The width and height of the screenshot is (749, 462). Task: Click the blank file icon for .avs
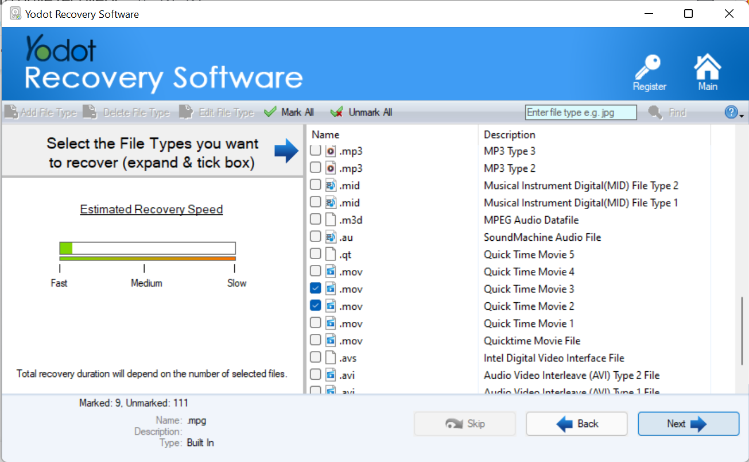point(330,358)
